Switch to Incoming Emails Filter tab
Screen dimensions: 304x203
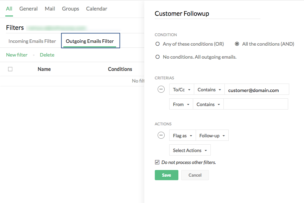coord(32,41)
